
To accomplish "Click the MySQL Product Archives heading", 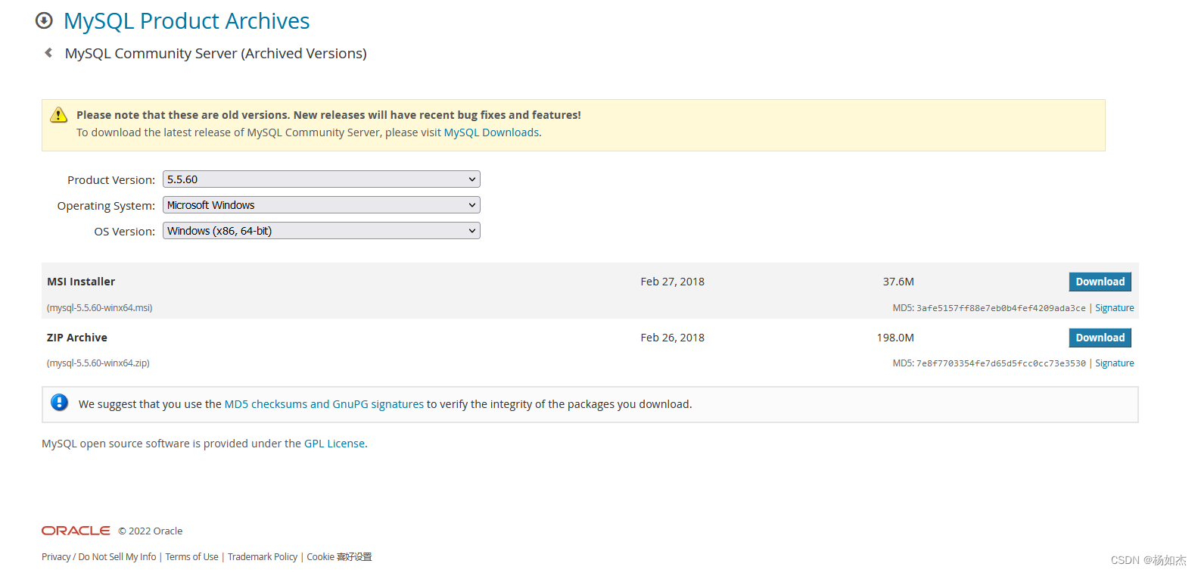I will coord(186,21).
